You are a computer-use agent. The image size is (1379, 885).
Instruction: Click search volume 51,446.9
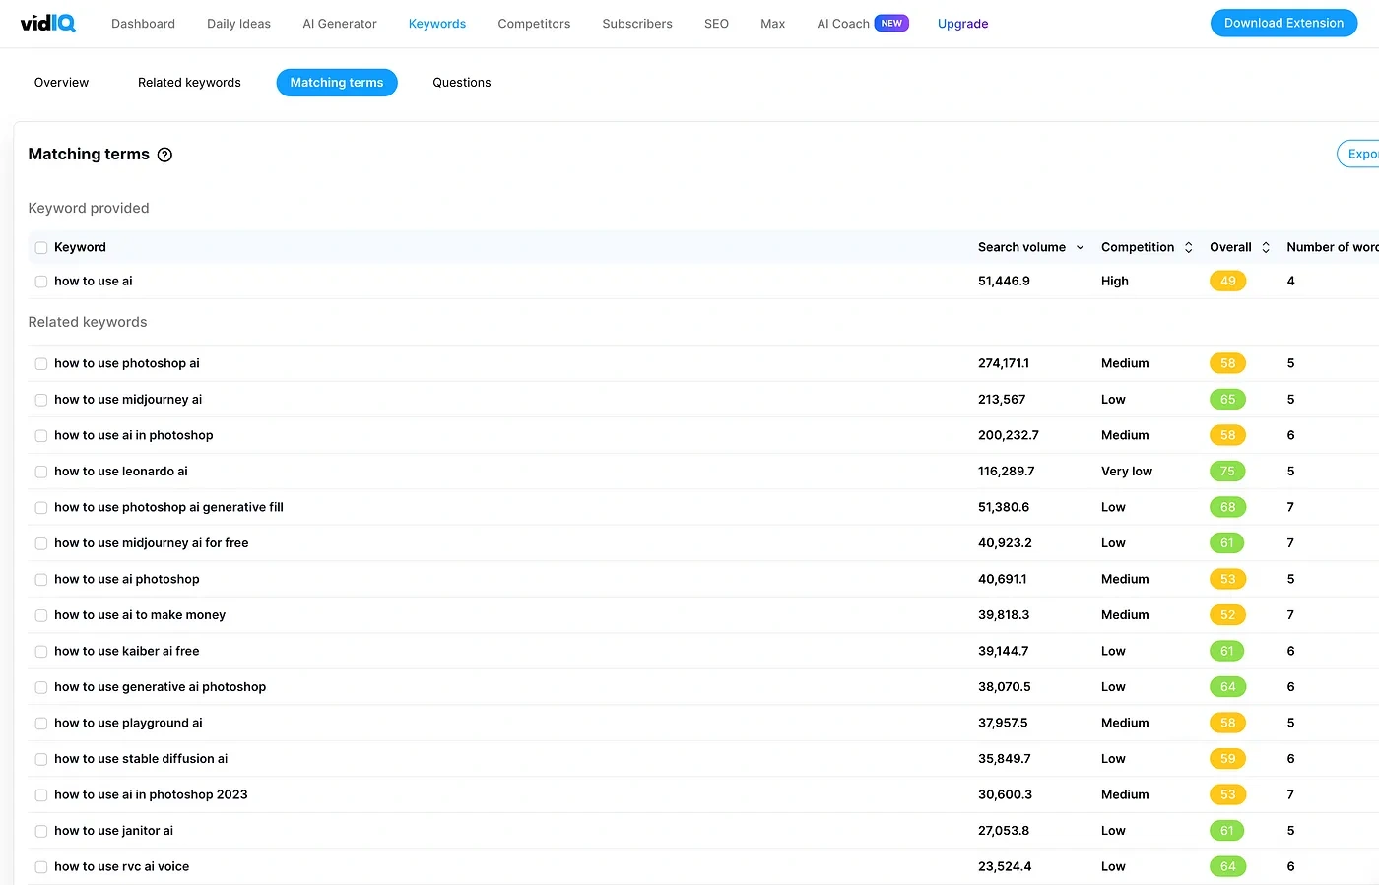coord(1004,281)
